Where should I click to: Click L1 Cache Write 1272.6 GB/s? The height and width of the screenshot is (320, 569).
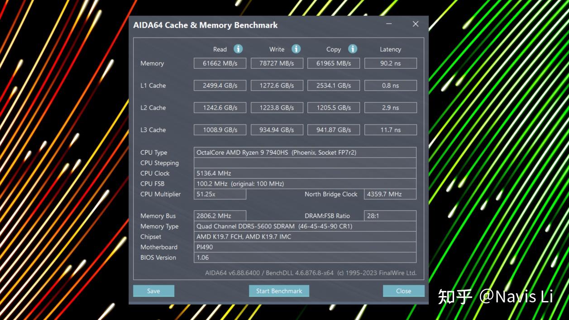pos(277,86)
